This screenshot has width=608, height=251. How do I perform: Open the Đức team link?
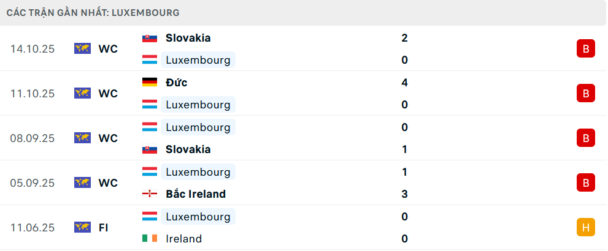[177, 83]
